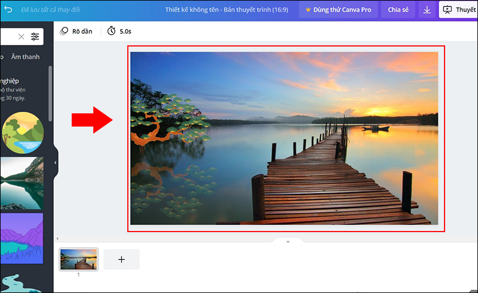
Task: Click the download icon button
Action: [427, 10]
